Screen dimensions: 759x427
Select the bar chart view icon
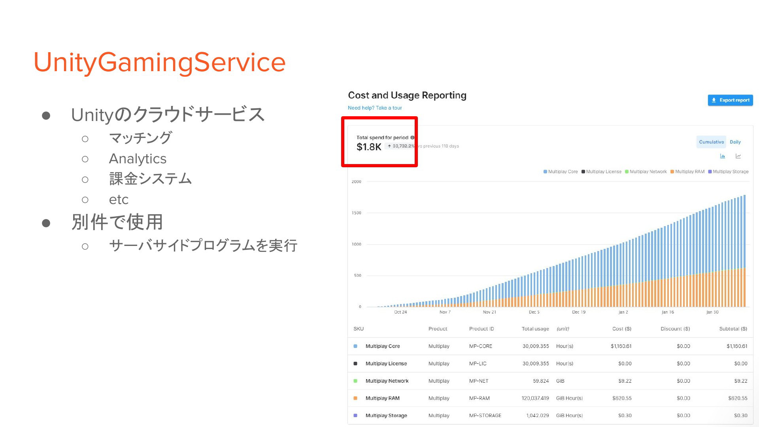coord(723,156)
